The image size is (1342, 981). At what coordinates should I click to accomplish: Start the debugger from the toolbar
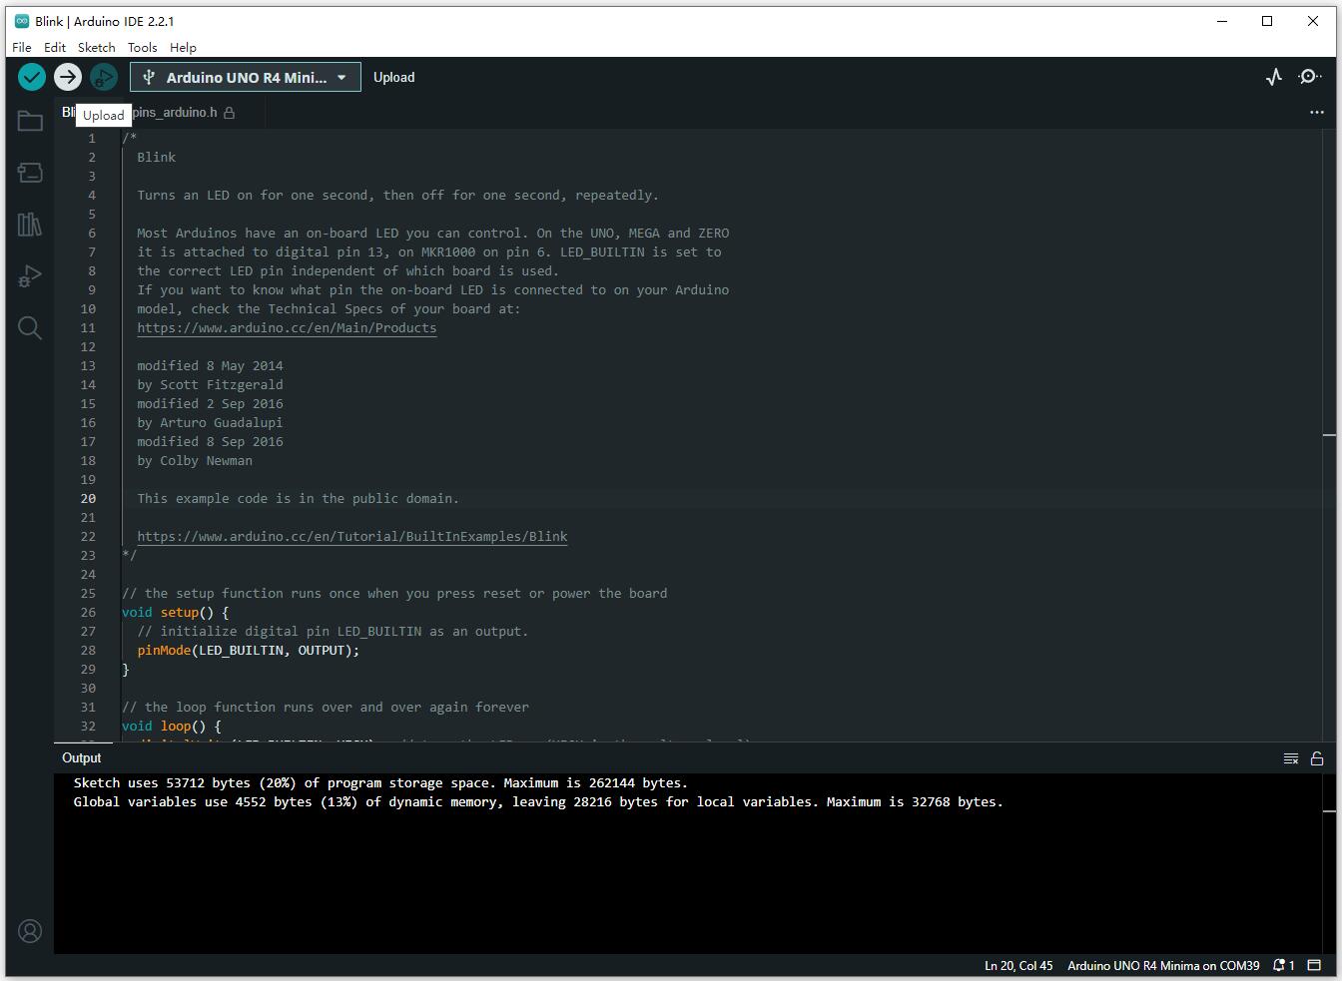coord(104,77)
